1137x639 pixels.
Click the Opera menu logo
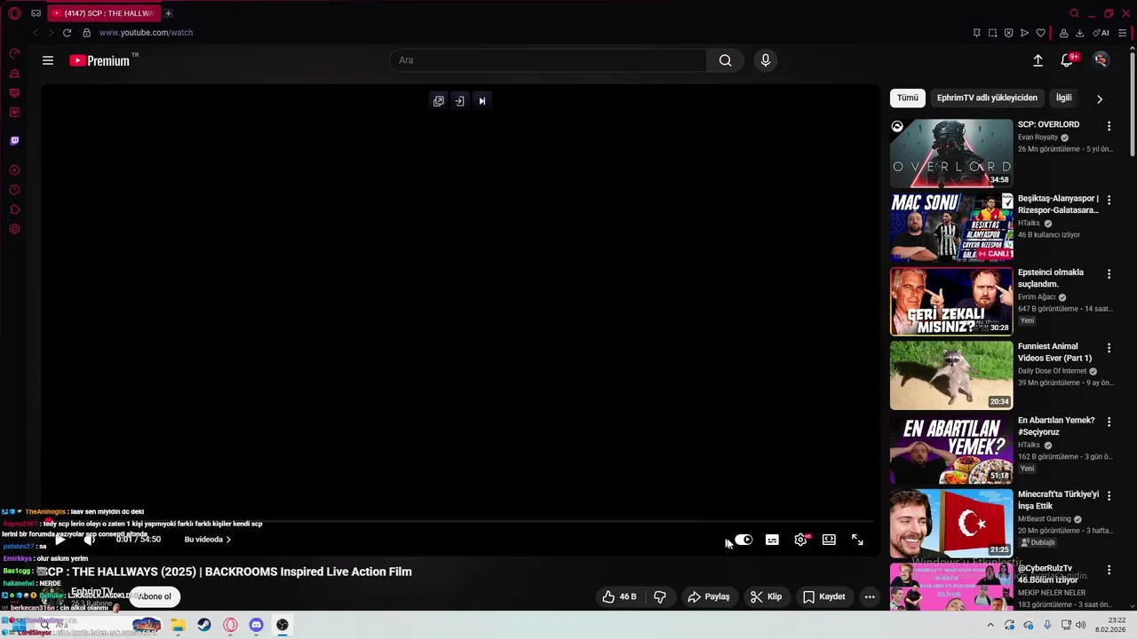tap(14, 13)
